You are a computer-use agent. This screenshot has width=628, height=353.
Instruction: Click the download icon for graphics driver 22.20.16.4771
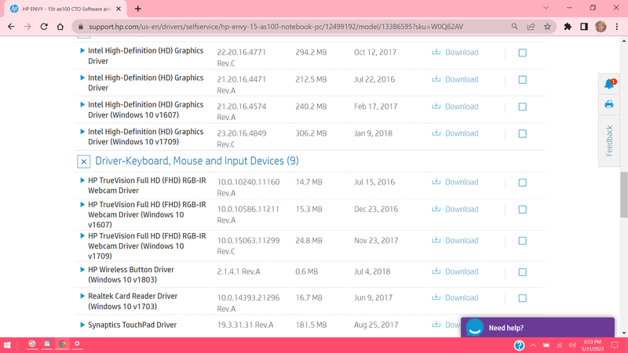tap(436, 52)
